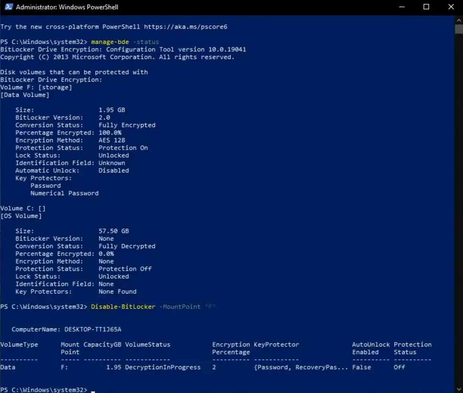Image resolution: width=463 pixels, height=393 pixels.
Task: Click the PowerShell icon in title bar
Action: pyautogui.click(x=9, y=7)
